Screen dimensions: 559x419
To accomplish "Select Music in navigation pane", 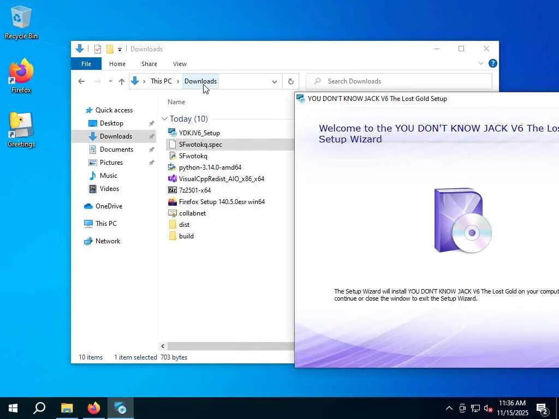I will click(x=109, y=176).
